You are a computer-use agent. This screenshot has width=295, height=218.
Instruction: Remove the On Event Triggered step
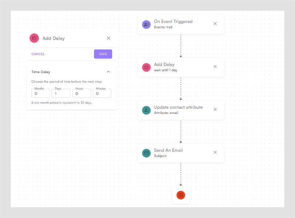tap(215, 24)
